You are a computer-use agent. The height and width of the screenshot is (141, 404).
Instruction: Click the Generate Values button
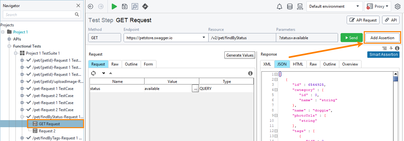coord(240,55)
